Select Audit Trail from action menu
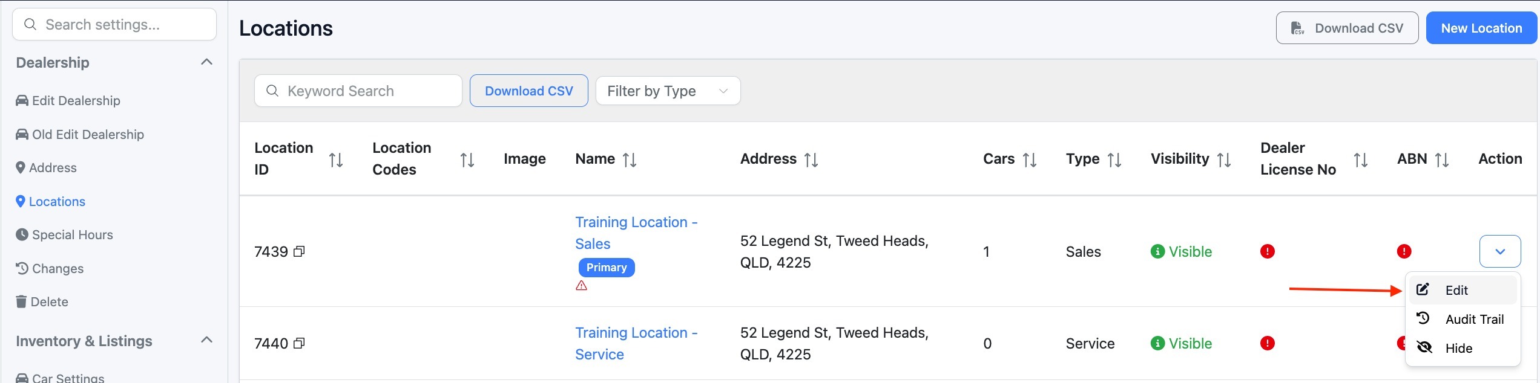Viewport: 1540px width, 383px height. pyautogui.click(x=1474, y=319)
